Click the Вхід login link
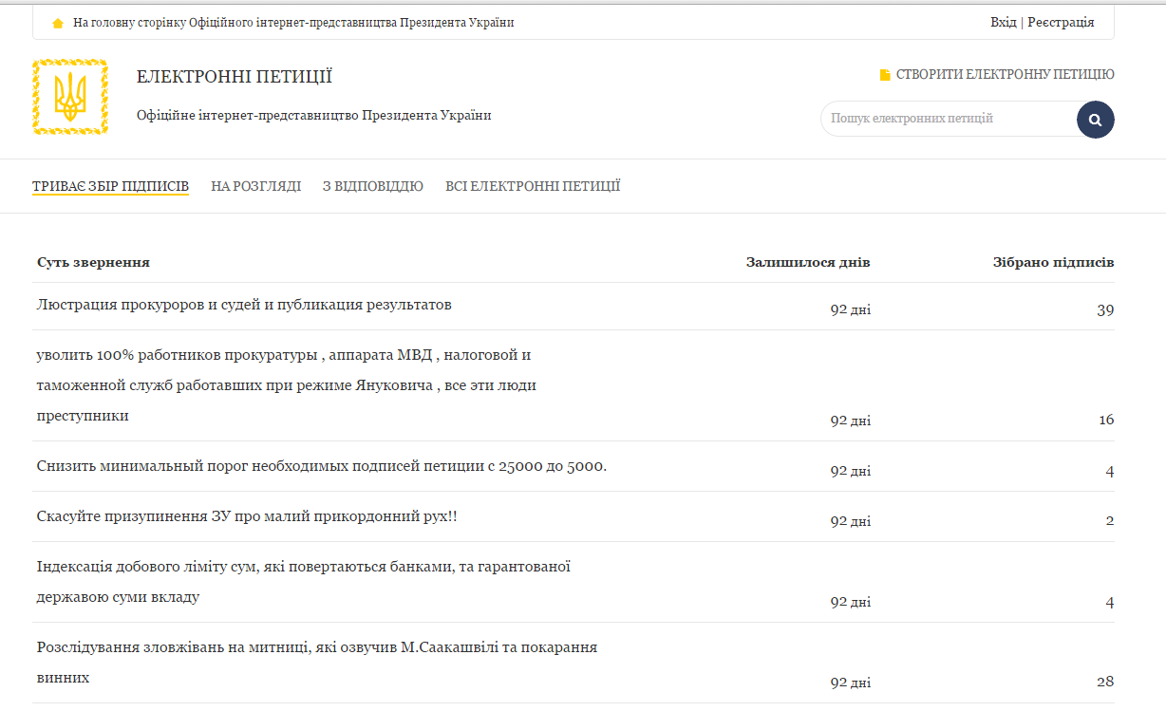Image resolution: width=1166 pixels, height=711 pixels. (x=1002, y=22)
